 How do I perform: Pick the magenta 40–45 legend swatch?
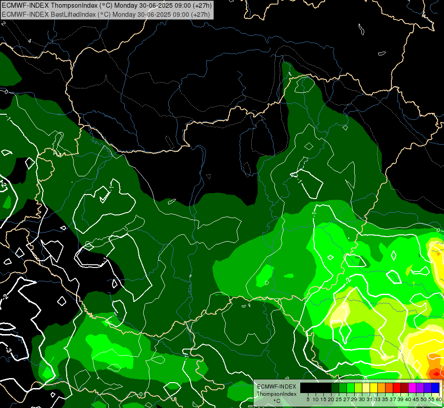point(412,388)
